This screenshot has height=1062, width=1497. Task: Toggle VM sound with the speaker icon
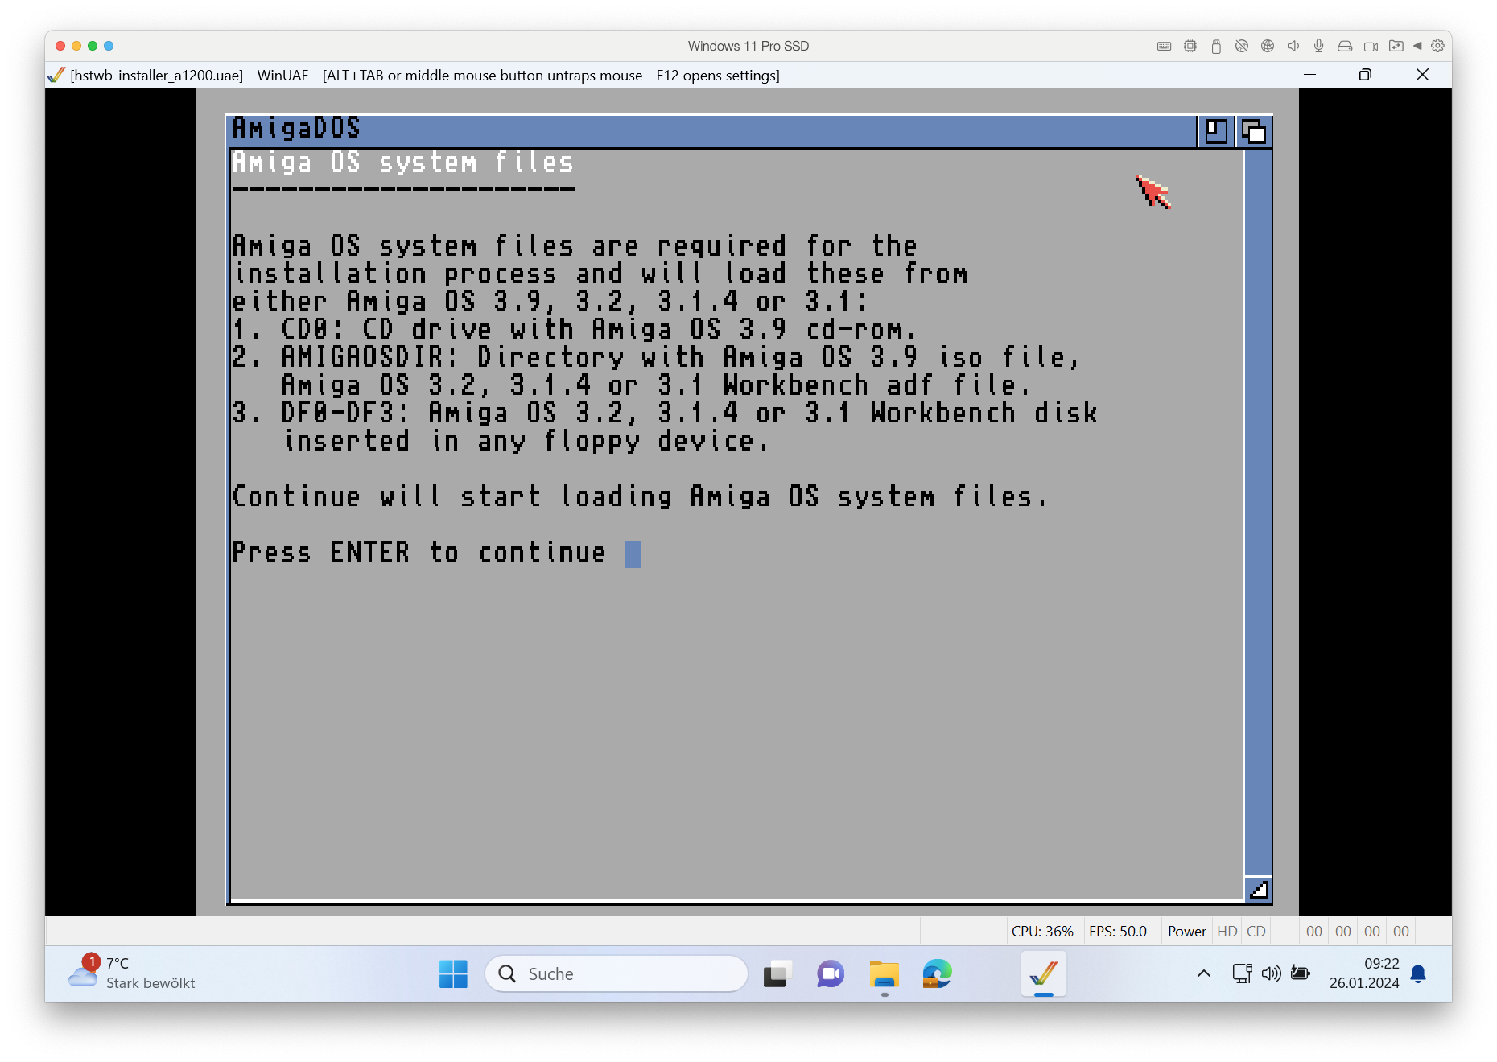(1293, 47)
